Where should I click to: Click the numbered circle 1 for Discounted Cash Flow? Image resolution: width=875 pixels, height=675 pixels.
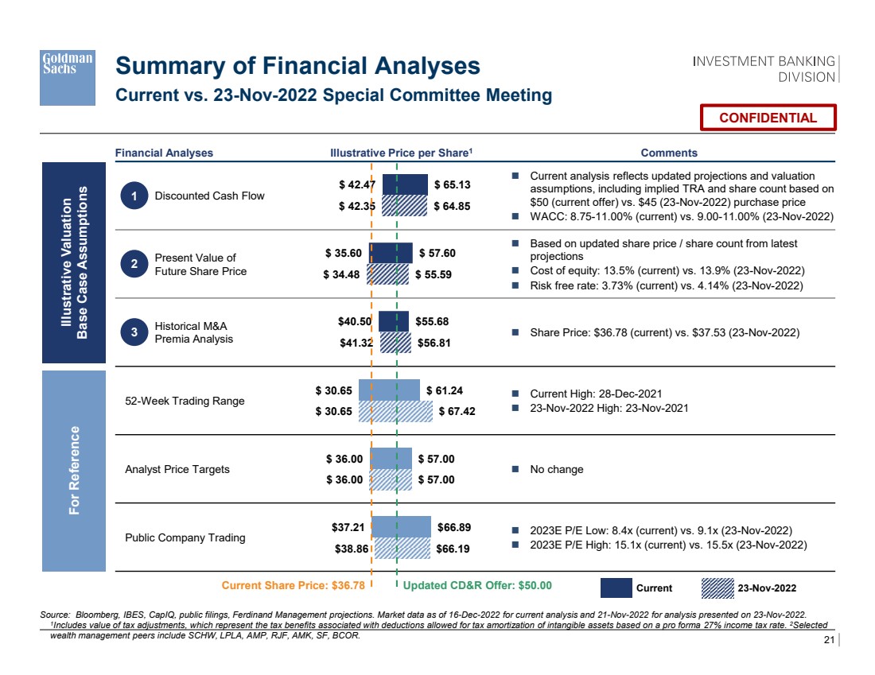pyautogui.click(x=135, y=196)
